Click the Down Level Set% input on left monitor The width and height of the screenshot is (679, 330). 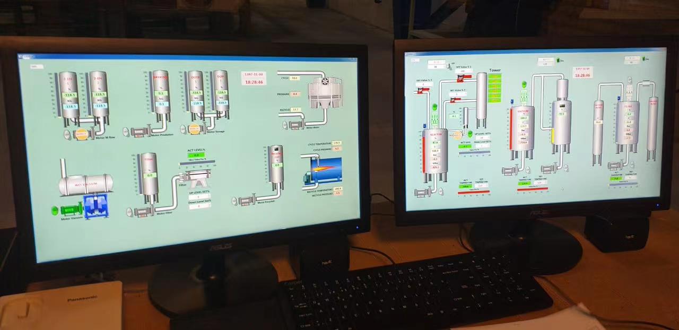pos(199,206)
